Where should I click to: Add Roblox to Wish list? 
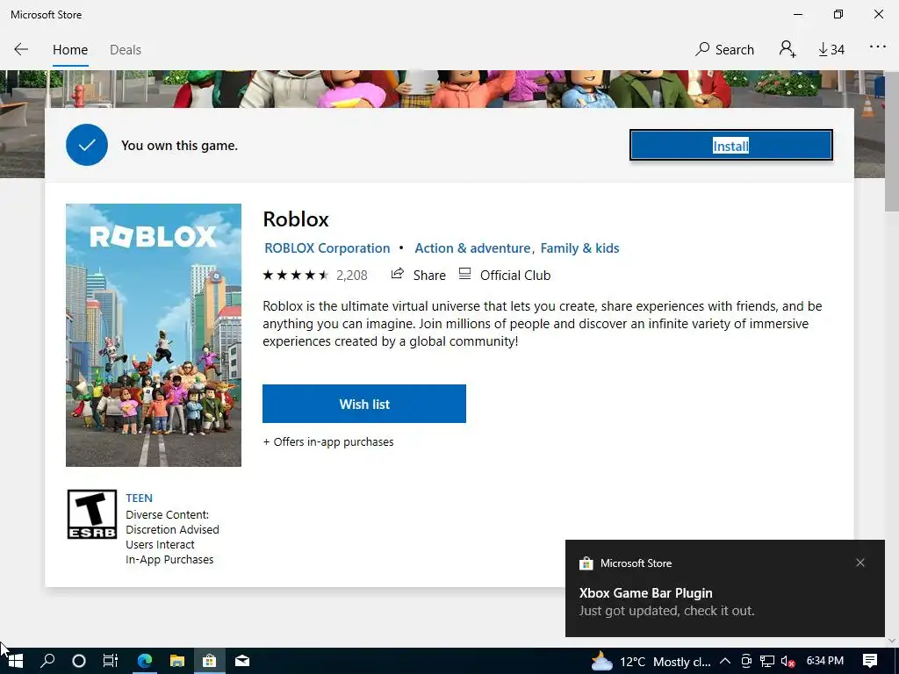click(364, 404)
